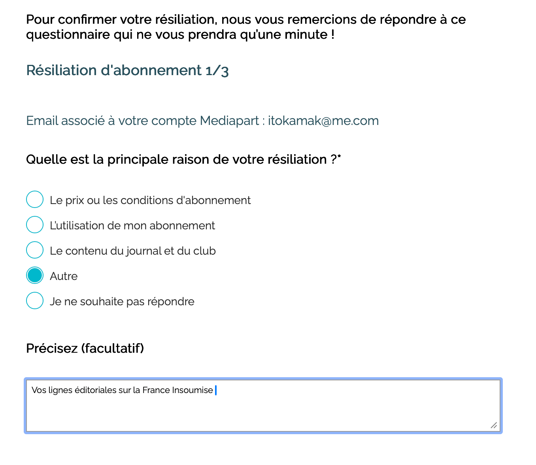Screen dimensions: 536x465
Task: Pick the "Je ne souhaite pas répondre" radio circle
Action: click(35, 301)
